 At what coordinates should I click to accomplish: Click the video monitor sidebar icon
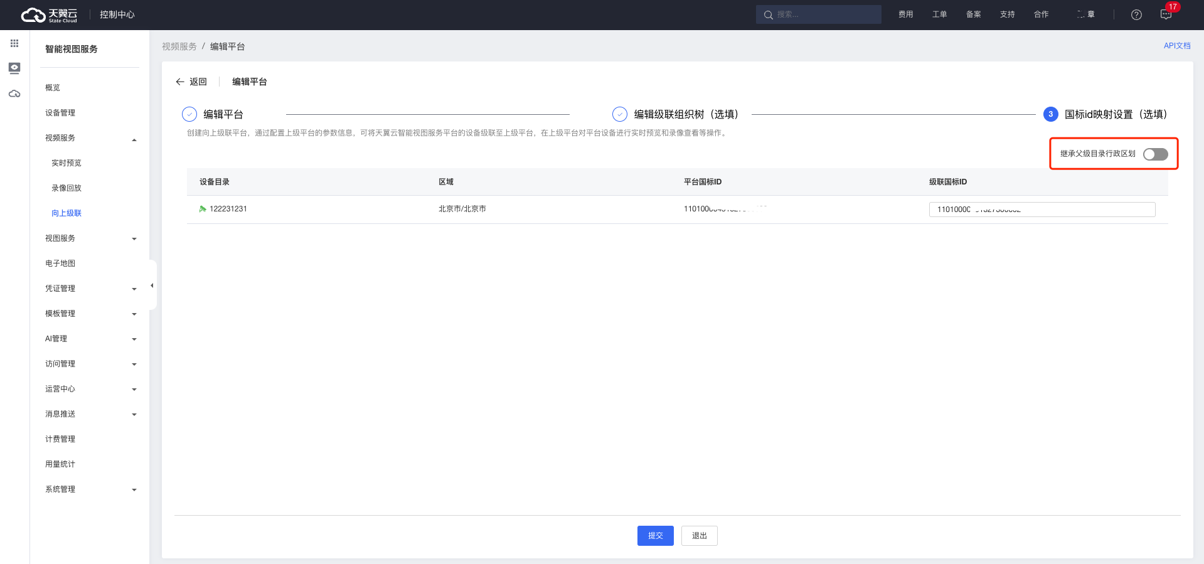14,68
